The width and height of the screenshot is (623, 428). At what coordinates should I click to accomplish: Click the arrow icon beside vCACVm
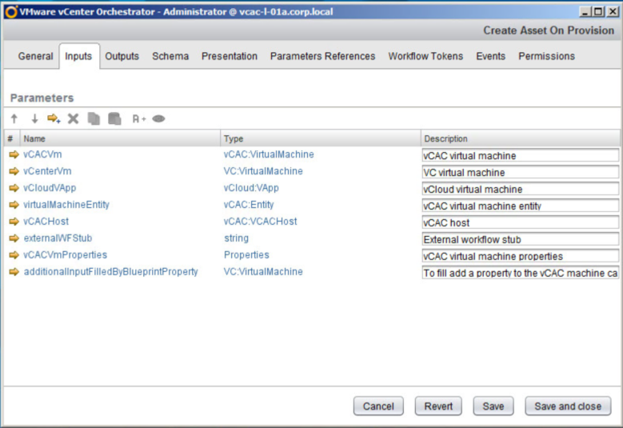(x=14, y=154)
